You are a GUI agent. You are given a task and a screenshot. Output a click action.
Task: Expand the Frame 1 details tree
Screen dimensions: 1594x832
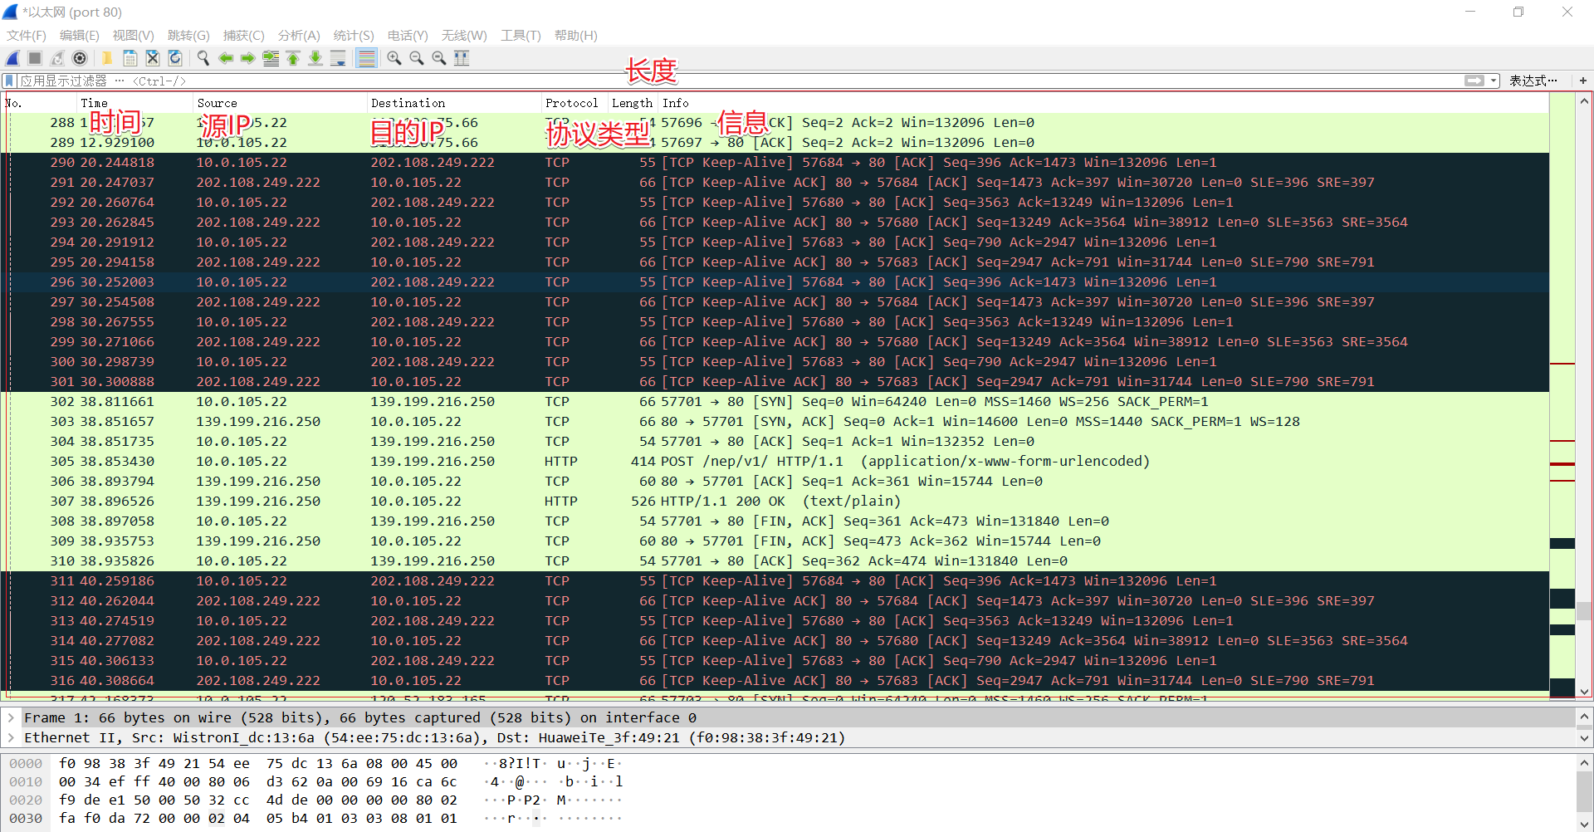click(x=11, y=717)
